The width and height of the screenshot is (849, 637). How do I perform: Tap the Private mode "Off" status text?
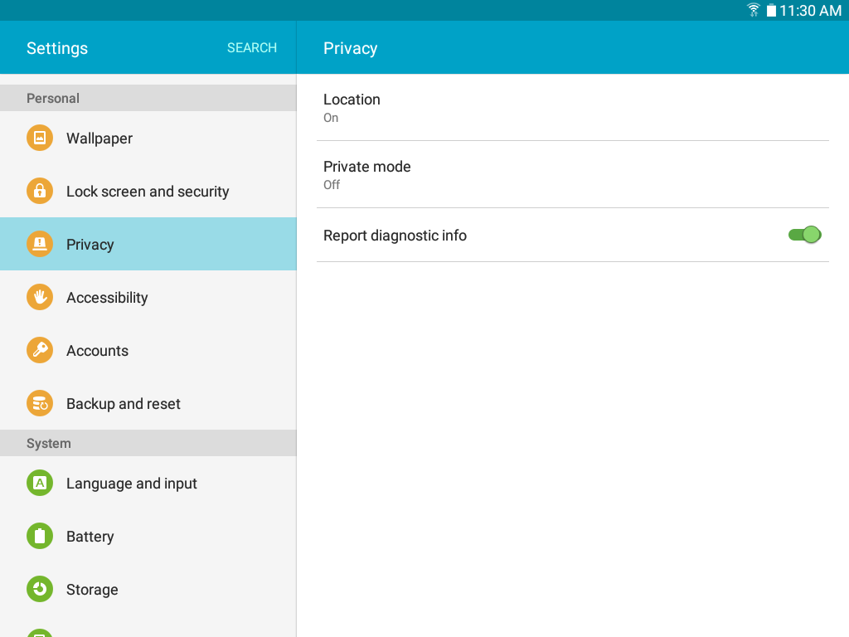[332, 185]
